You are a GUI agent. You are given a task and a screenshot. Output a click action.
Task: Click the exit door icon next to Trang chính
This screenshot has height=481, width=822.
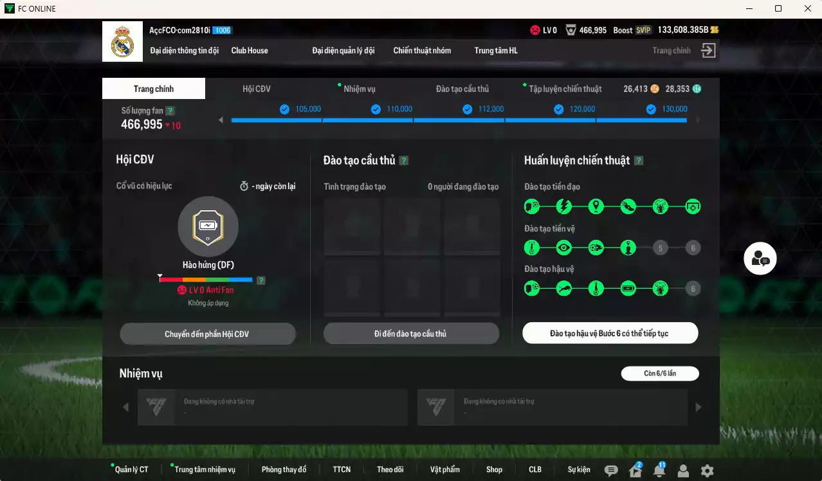(x=708, y=51)
